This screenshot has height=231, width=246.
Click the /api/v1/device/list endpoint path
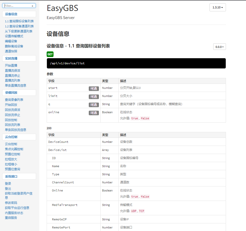pos(67,63)
